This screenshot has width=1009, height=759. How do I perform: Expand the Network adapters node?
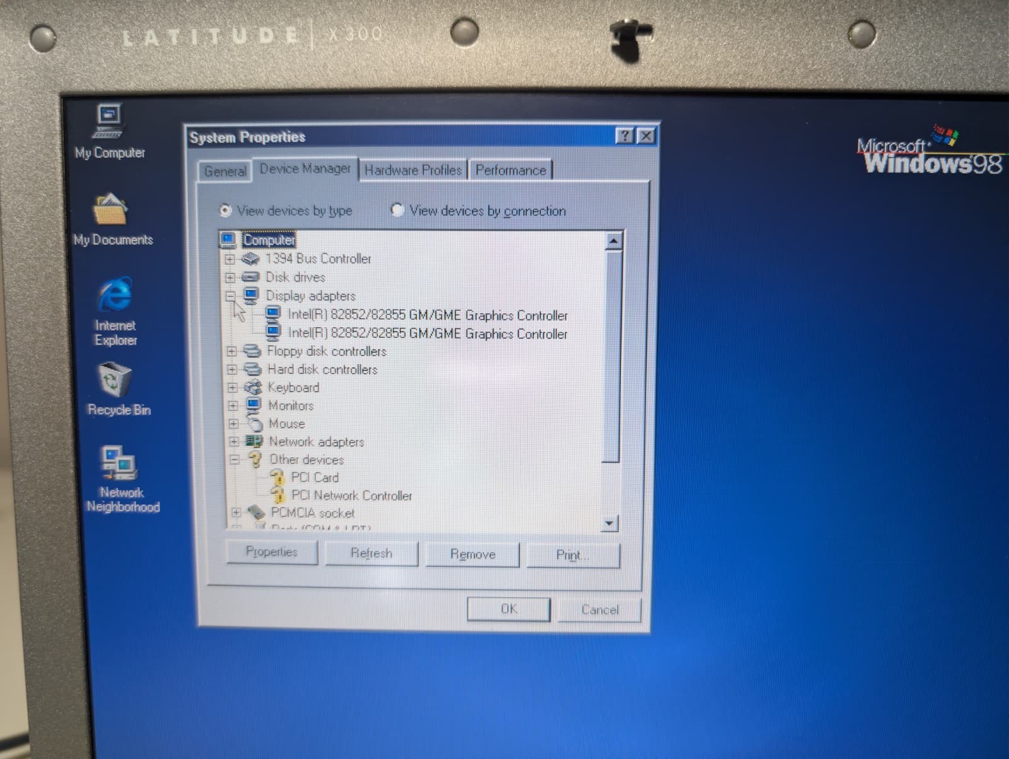tap(234, 441)
